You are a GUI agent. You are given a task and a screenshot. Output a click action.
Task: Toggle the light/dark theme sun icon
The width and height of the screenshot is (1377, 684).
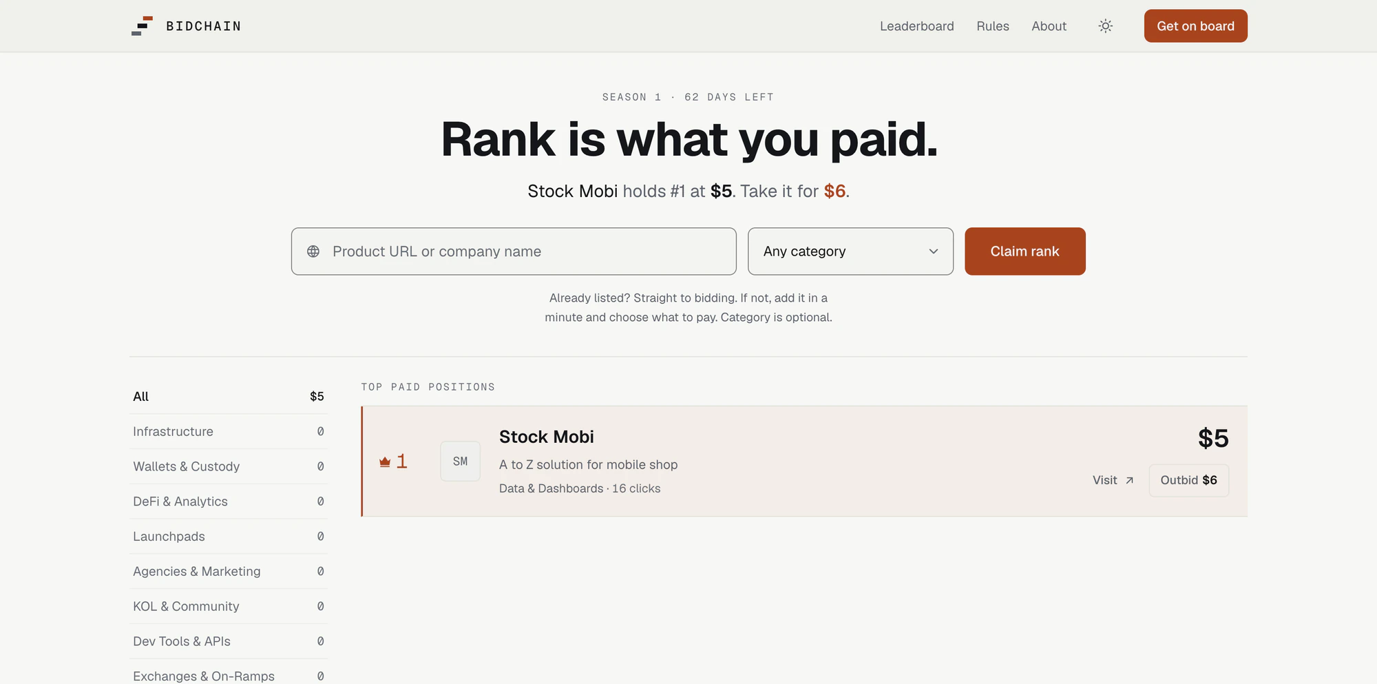click(1105, 26)
